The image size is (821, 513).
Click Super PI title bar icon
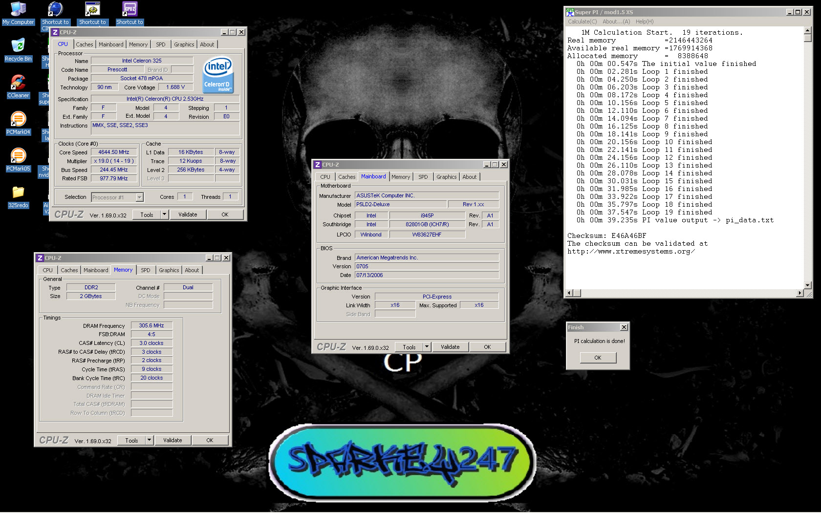570,12
